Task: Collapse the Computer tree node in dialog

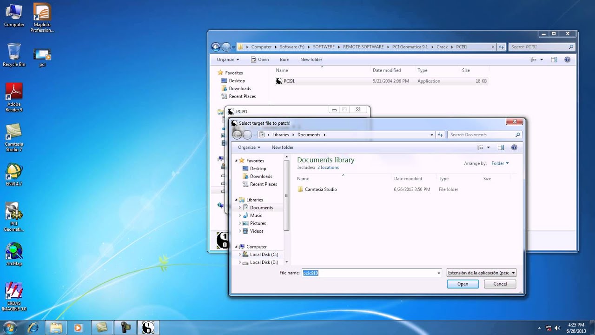Action: click(x=236, y=247)
